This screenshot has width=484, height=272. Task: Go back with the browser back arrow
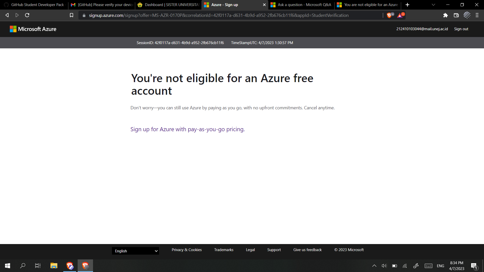point(7,15)
